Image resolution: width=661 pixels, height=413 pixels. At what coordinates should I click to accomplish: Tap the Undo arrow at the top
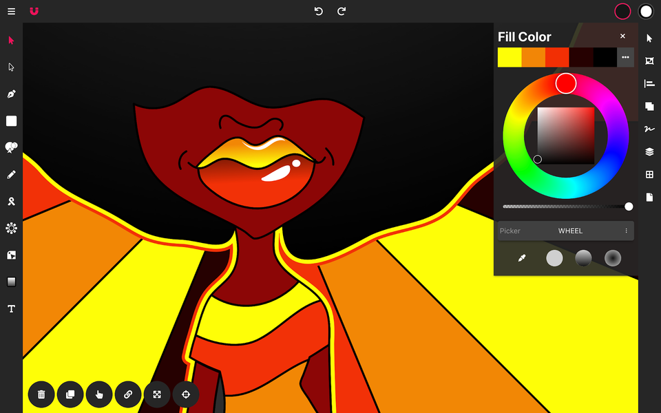(x=318, y=11)
